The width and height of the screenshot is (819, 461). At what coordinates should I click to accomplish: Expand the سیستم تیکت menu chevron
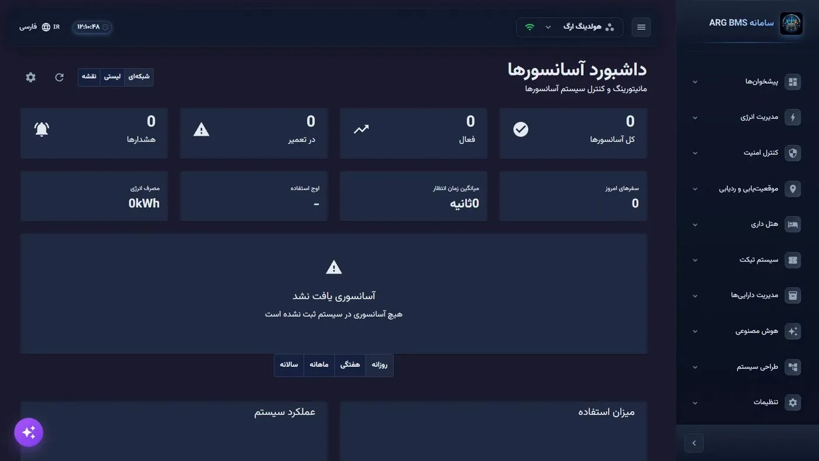[x=695, y=260]
